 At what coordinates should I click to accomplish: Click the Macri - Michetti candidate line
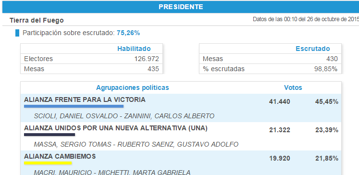click(112, 172)
